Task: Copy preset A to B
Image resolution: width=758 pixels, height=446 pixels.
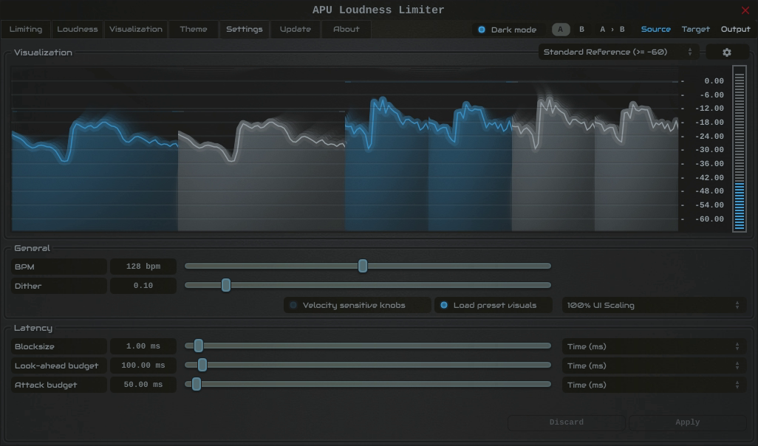Action: (x=612, y=30)
